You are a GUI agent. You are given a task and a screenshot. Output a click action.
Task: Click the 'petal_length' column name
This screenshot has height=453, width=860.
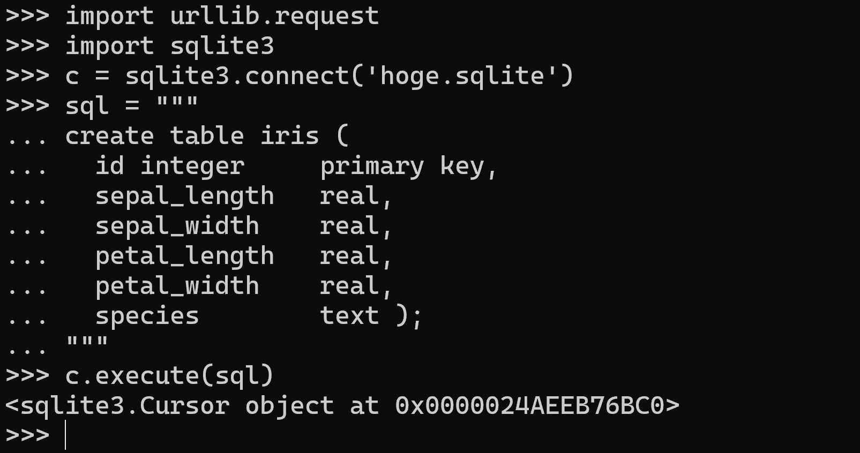click(184, 256)
